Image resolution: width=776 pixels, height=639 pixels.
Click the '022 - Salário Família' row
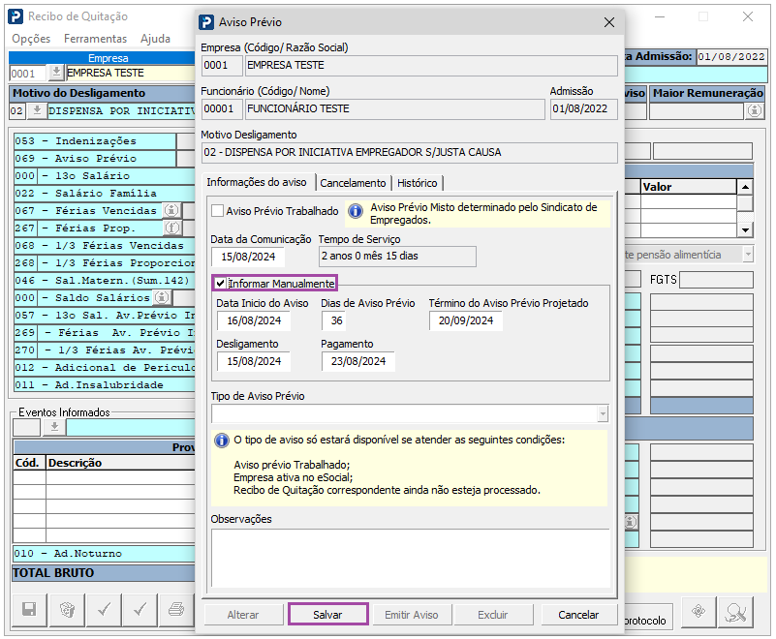[x=105, y=193]
